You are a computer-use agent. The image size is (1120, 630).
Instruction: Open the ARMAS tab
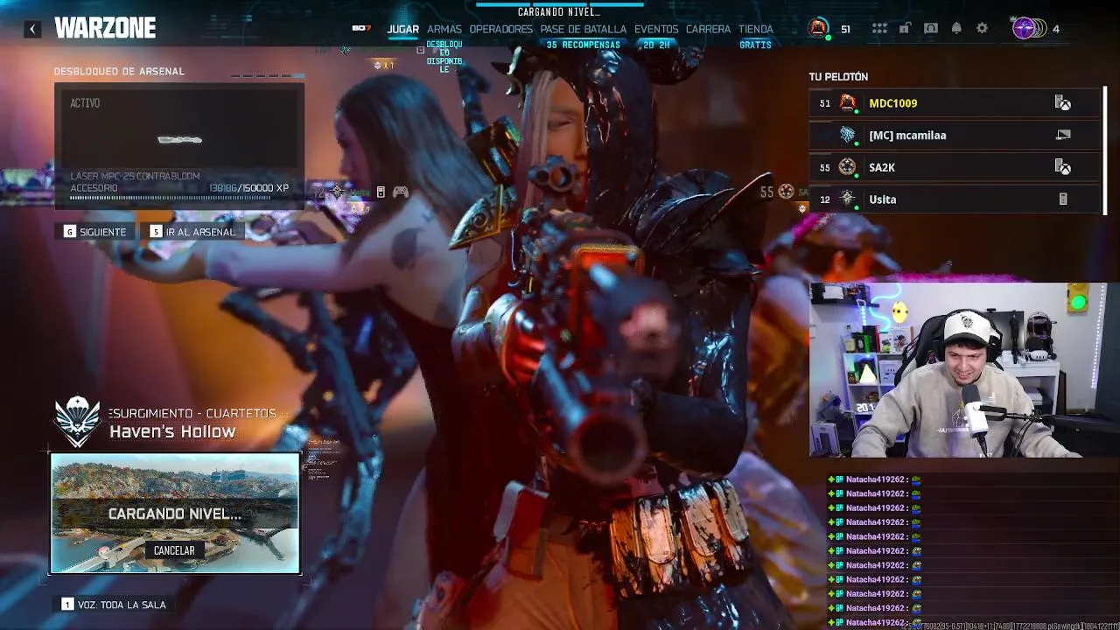coord(444,29)
